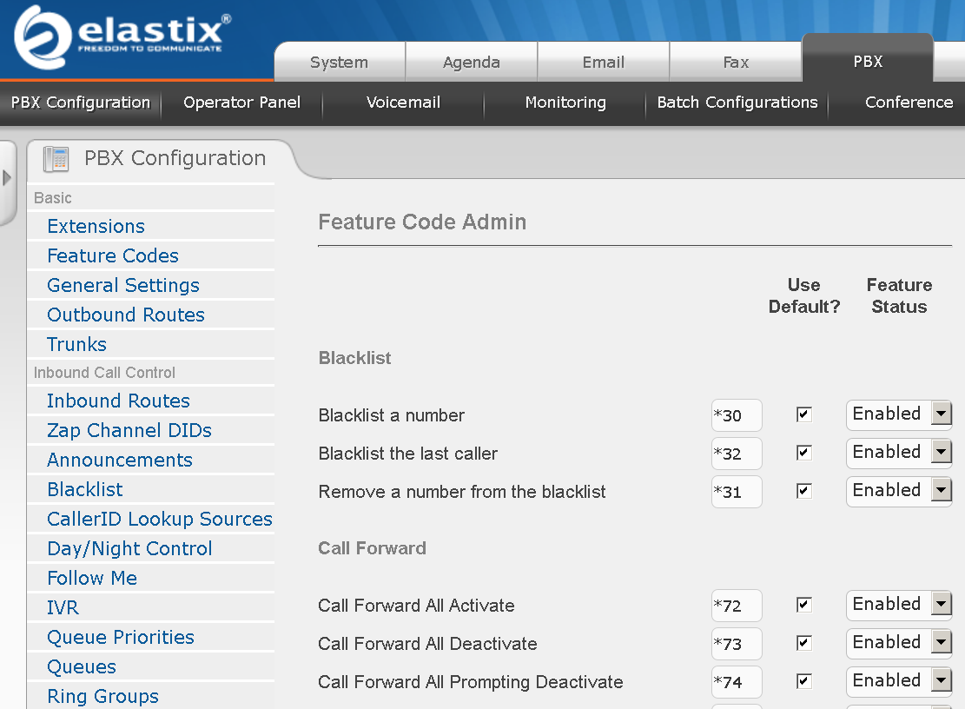This screenshot has height=709, width=965.
Task: Select Extensions in the sidebar
Action: [96, 226]
